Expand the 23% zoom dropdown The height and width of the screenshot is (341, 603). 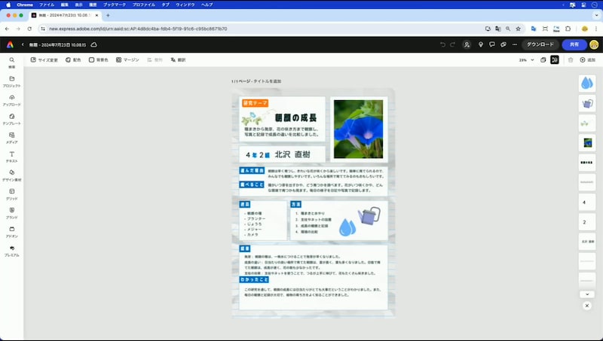[526, 60]
